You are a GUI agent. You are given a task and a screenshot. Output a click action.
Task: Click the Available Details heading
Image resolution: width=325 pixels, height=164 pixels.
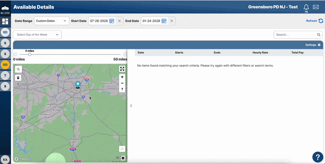(34, 7)
